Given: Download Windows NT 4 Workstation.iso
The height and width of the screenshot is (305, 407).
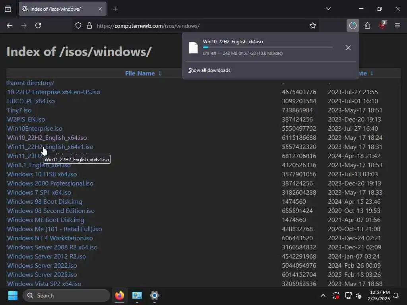Looking at the screenshot, I should click(x=50, y=238).
